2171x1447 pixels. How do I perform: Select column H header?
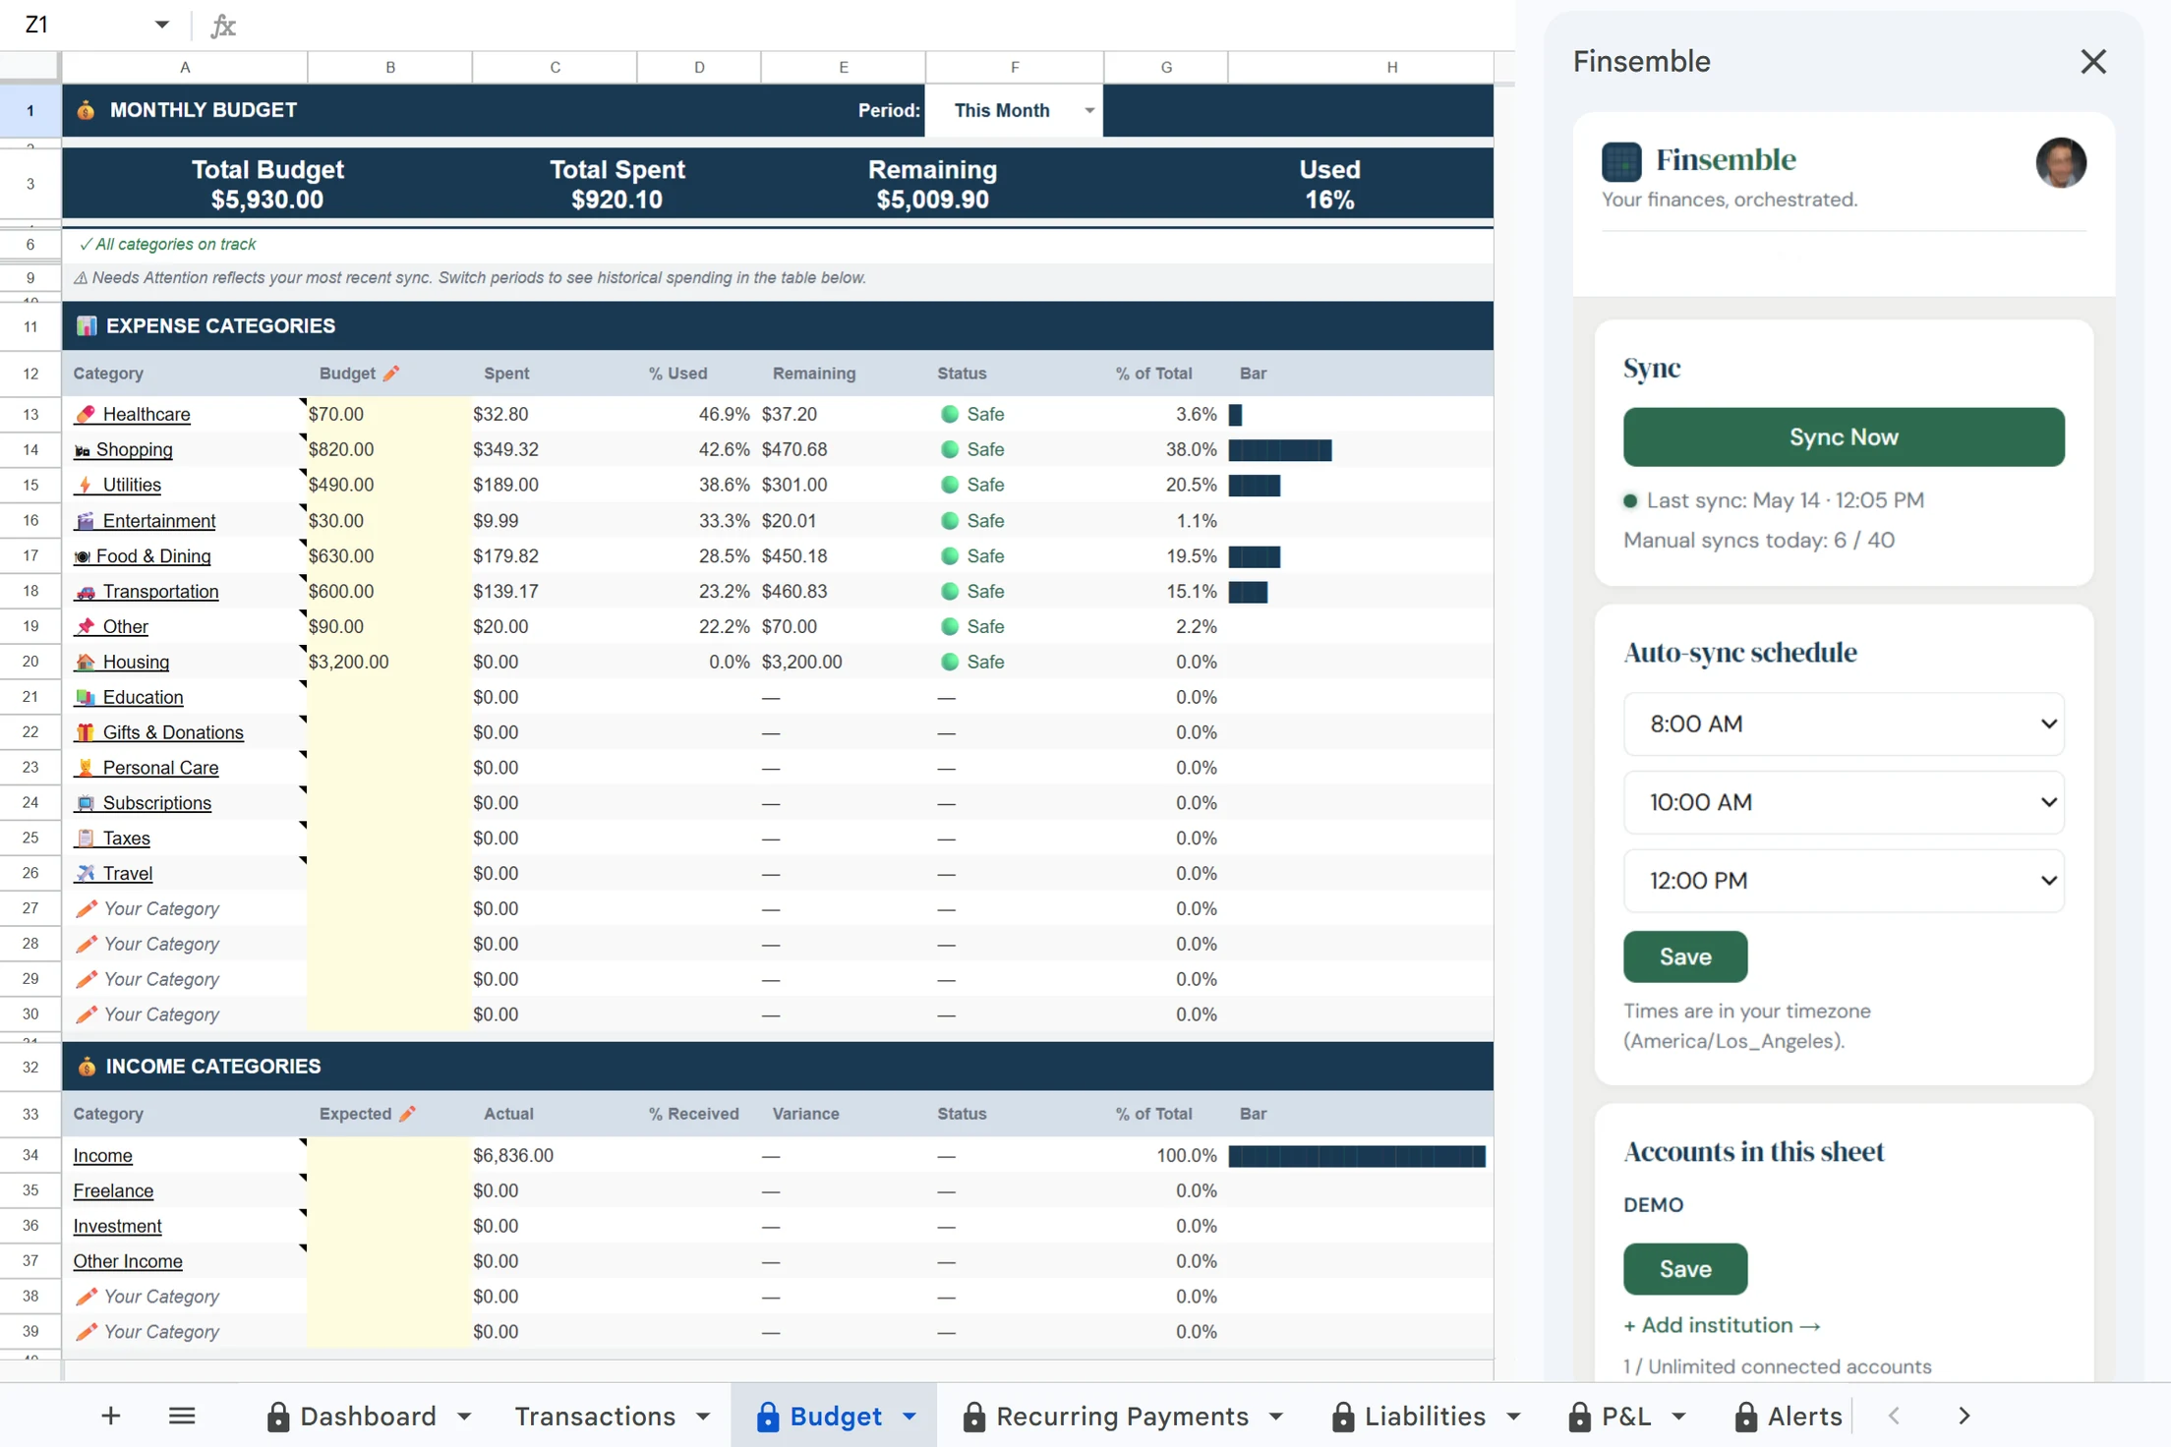[x=1391, y=67]
